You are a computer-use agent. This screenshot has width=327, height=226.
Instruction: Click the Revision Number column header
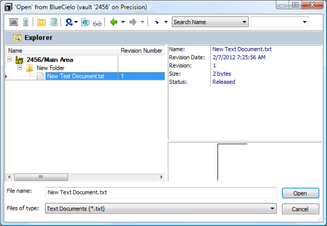pos(141,51)
